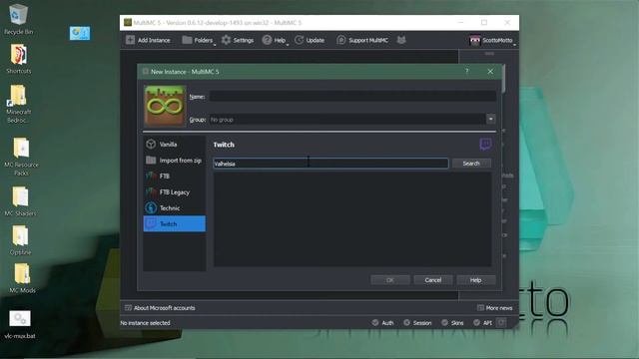
Task: Open About Microsoft accounts news link
Action: (160, 308)
